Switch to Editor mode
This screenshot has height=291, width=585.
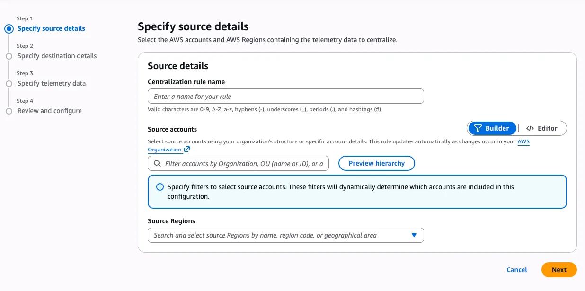click(x=542, y=128)
